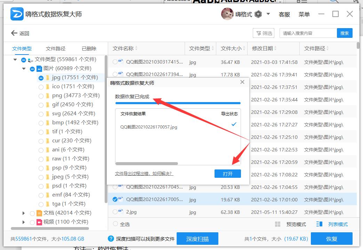Click the 打开 button in the dialog
Image resolution: width=363 pixels, height=250 pixels.
(227, 174)
